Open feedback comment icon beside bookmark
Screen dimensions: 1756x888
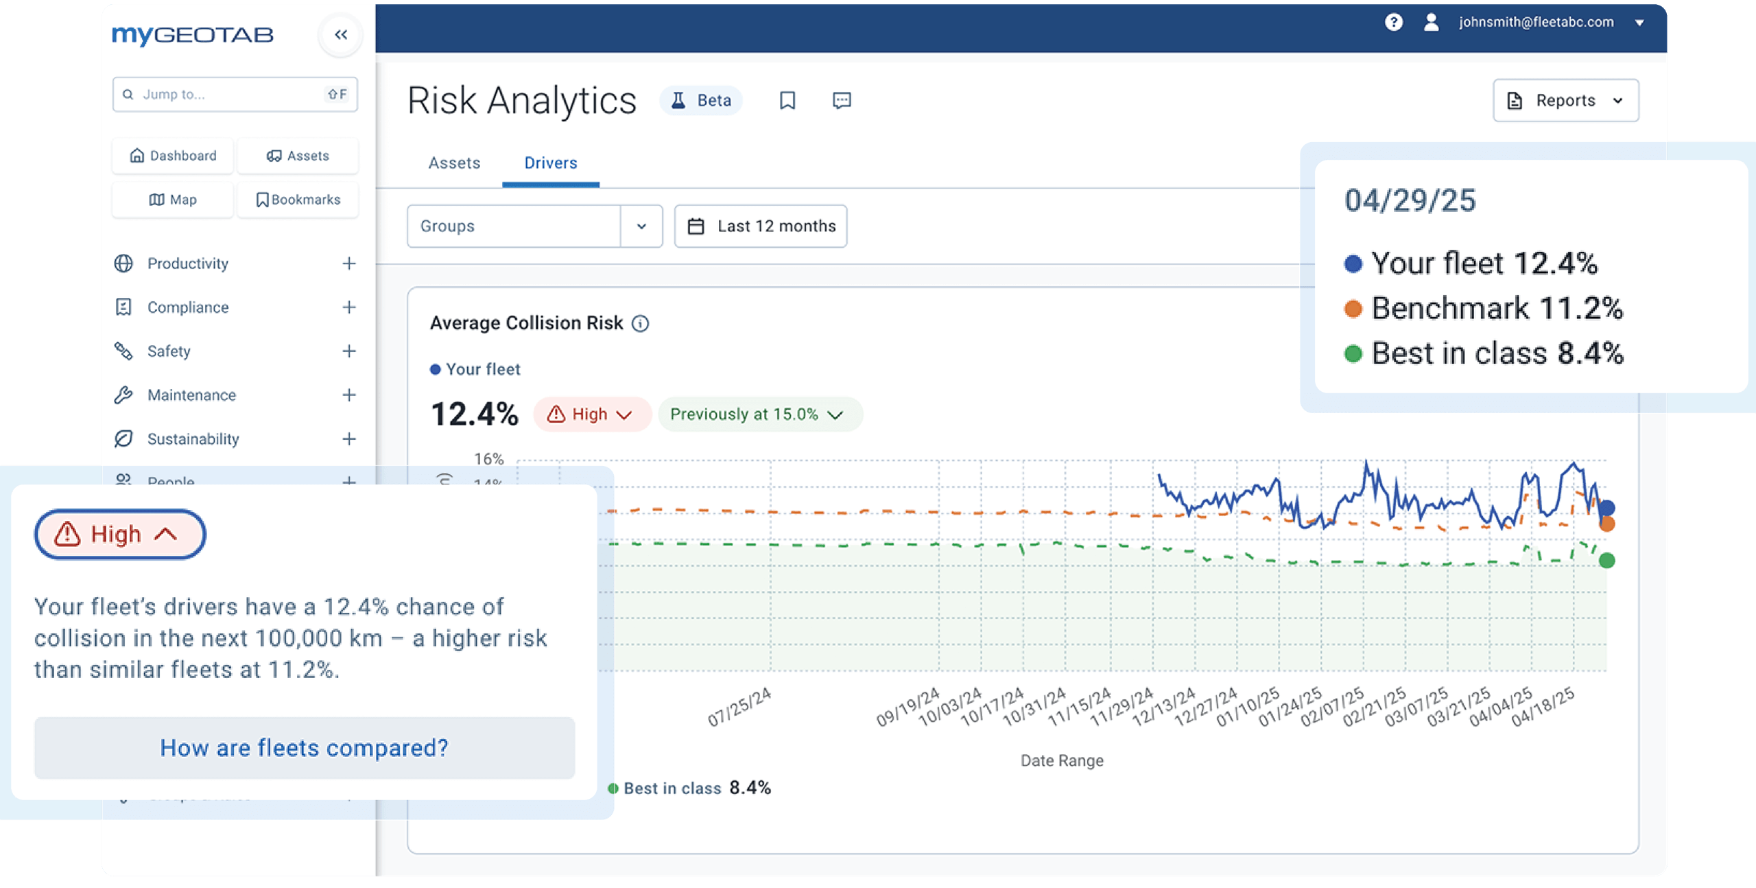[842, 101]
